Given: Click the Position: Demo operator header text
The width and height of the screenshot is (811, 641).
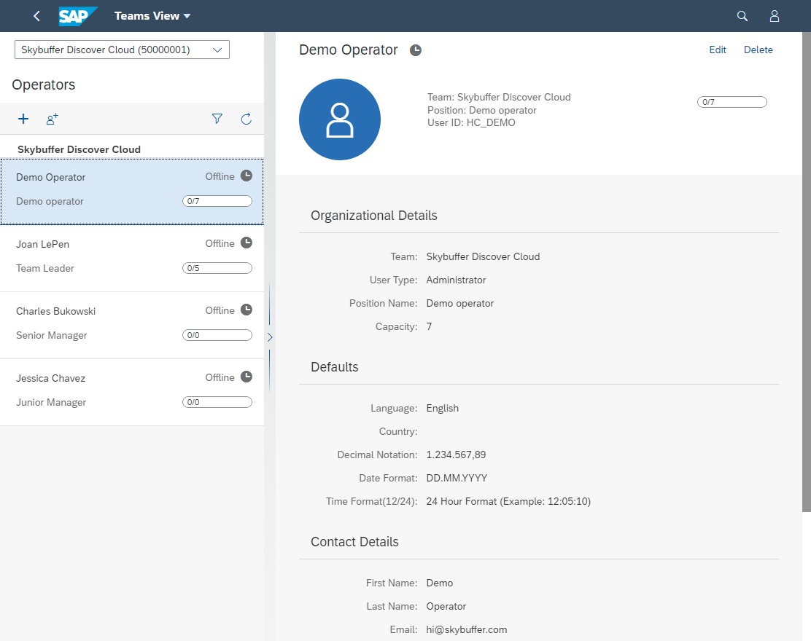Looking at the screenshot, I should (x=481, y=110).
